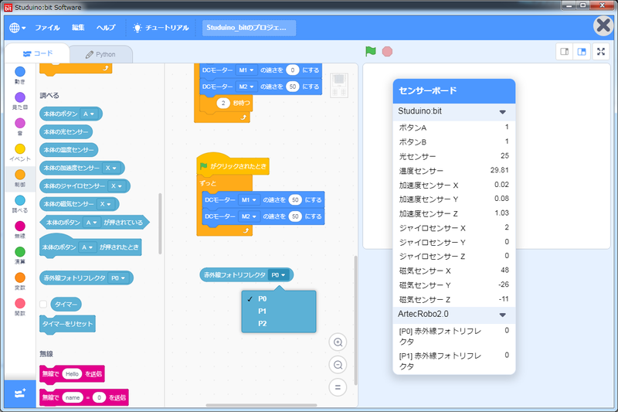Open M2 dropdown in the ずっと loop
The image size is (618, 412).
[249, 216]
